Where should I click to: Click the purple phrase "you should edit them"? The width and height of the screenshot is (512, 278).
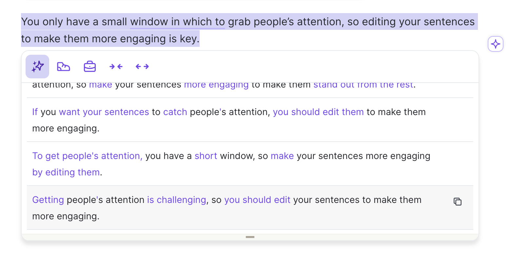(x=318, y=112)
